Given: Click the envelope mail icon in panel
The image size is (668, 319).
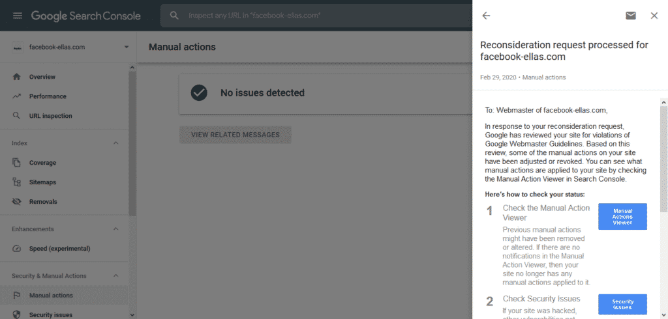Looking at the screenshot, I should coord(631,16).
